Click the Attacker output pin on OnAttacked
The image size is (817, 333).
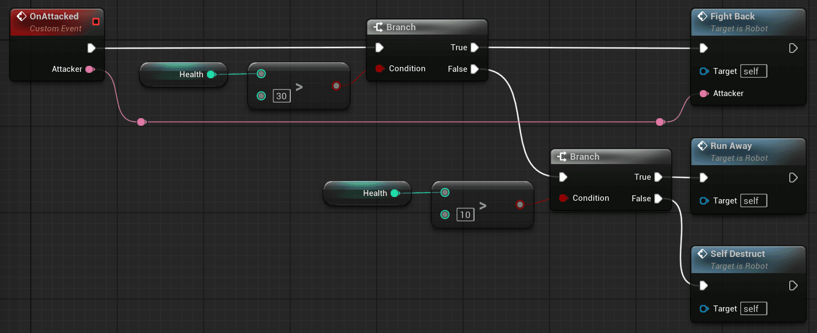click(90, 69)
